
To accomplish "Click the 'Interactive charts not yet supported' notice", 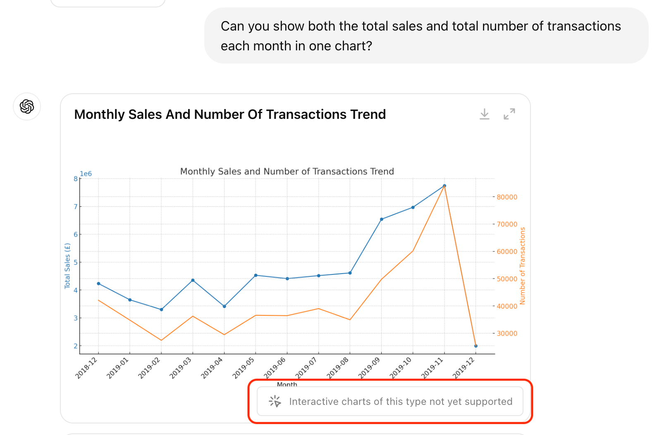I will pos(400,402).
